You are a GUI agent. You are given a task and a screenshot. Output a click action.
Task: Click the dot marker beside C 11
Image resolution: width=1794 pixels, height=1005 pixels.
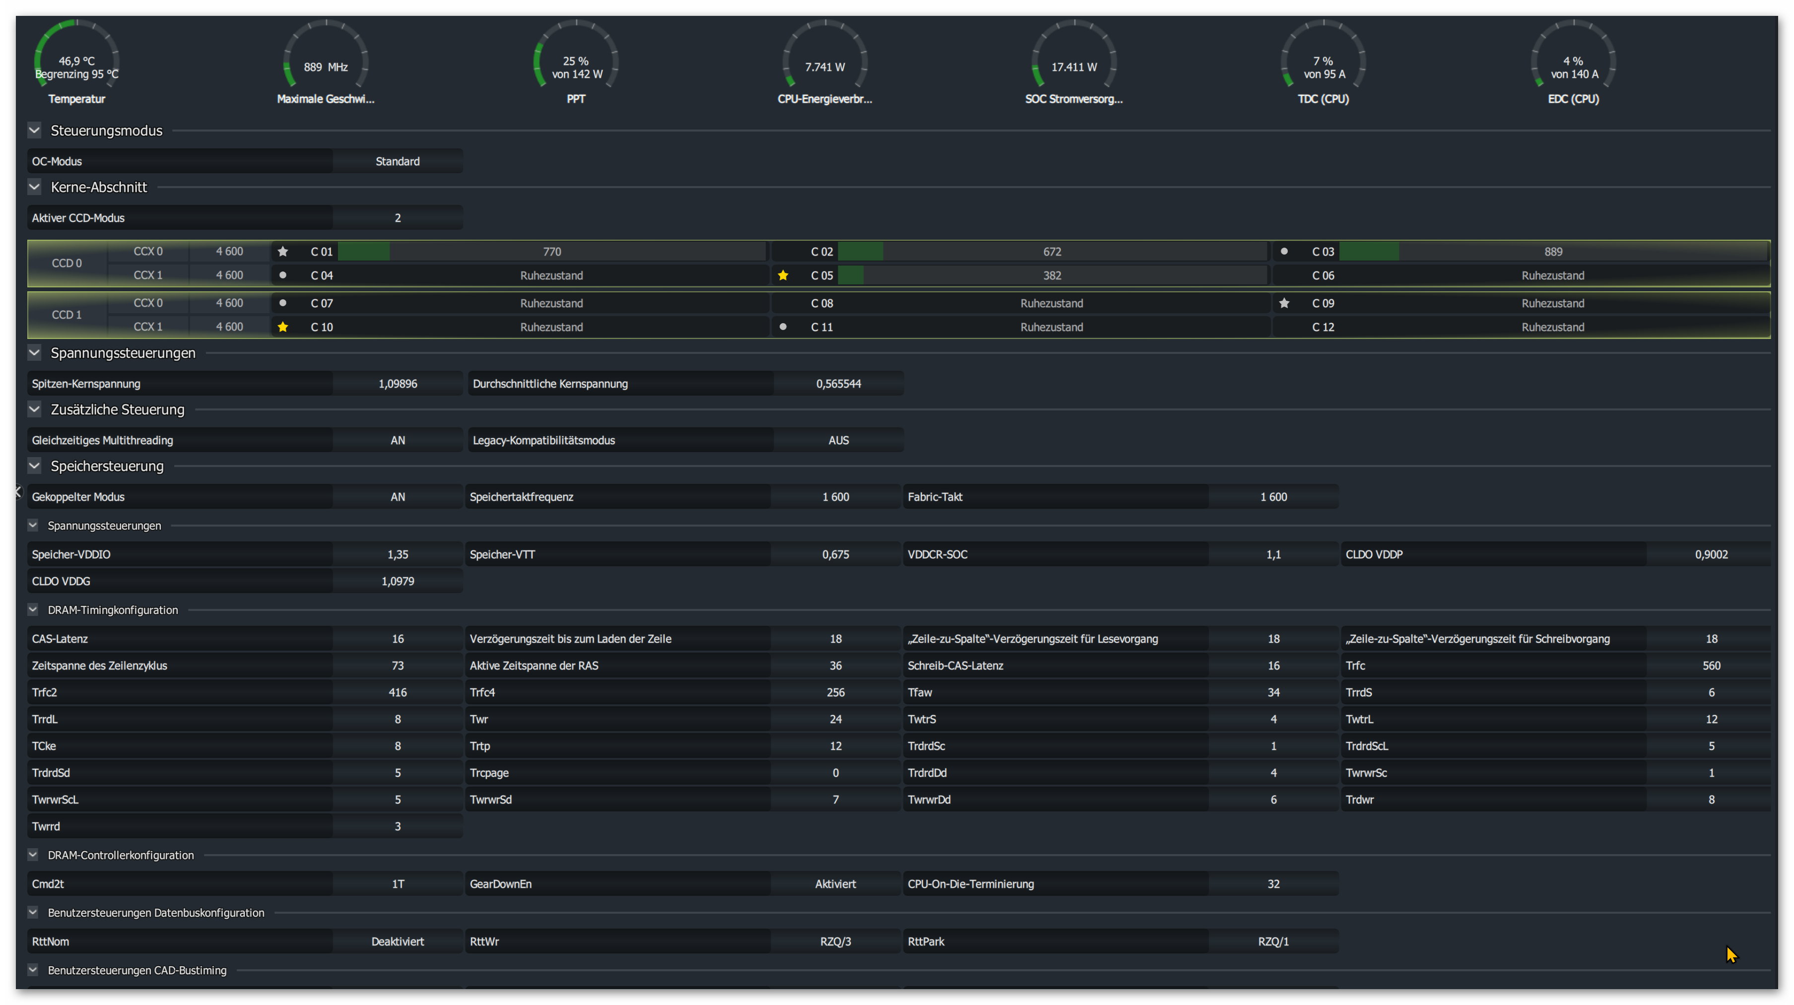tap(783, 327)
